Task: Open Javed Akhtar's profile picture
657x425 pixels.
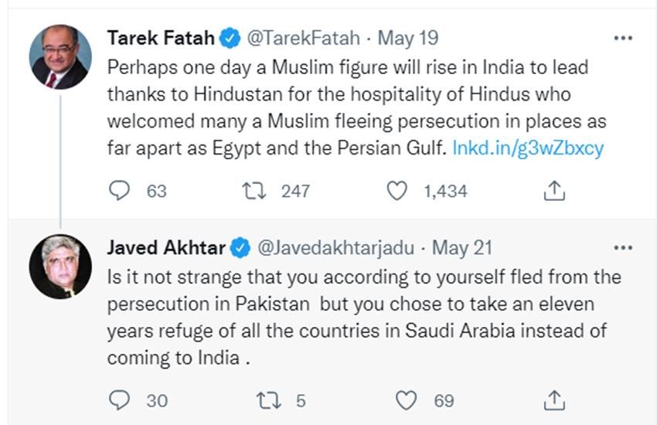Action: (x=60, y=267)
